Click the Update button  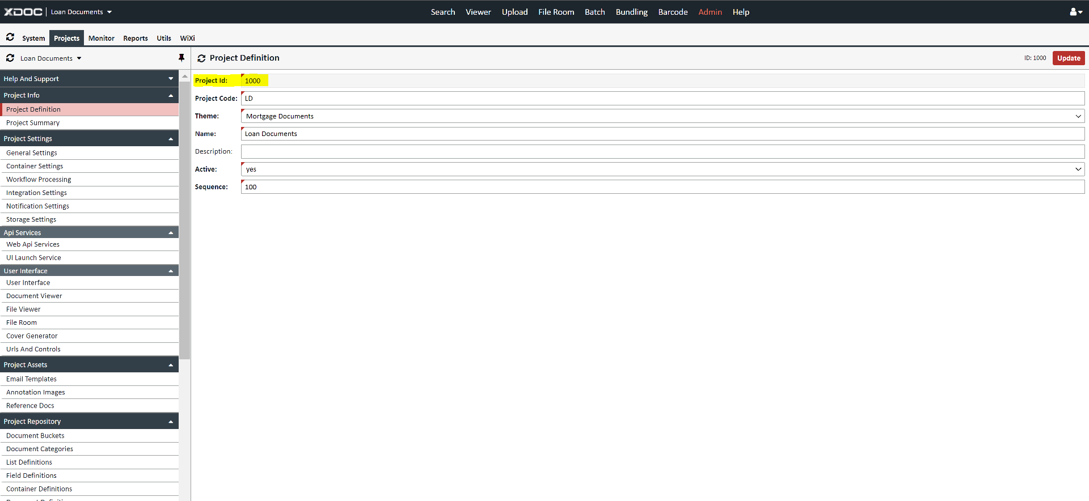coord(1069,58)
